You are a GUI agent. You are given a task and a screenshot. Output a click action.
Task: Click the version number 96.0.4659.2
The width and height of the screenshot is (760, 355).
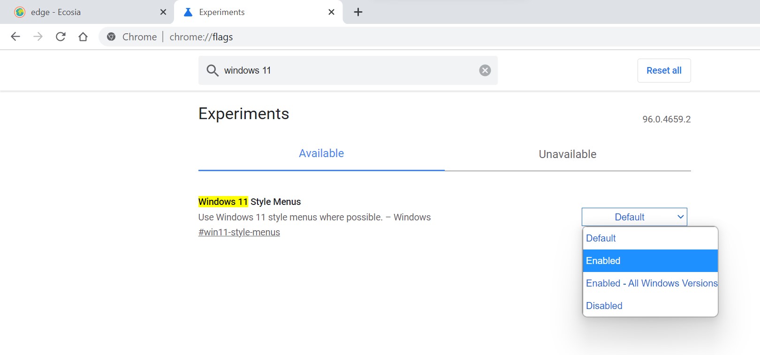pyautogui.click(x=667, y=119)
